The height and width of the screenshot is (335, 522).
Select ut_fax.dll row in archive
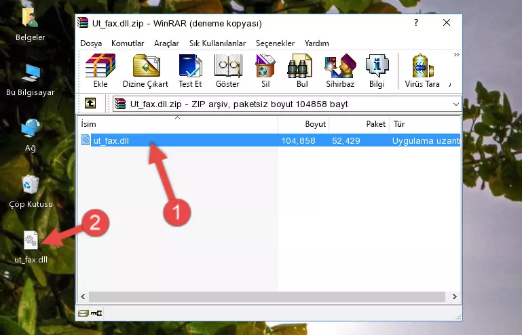pos(269,140)
